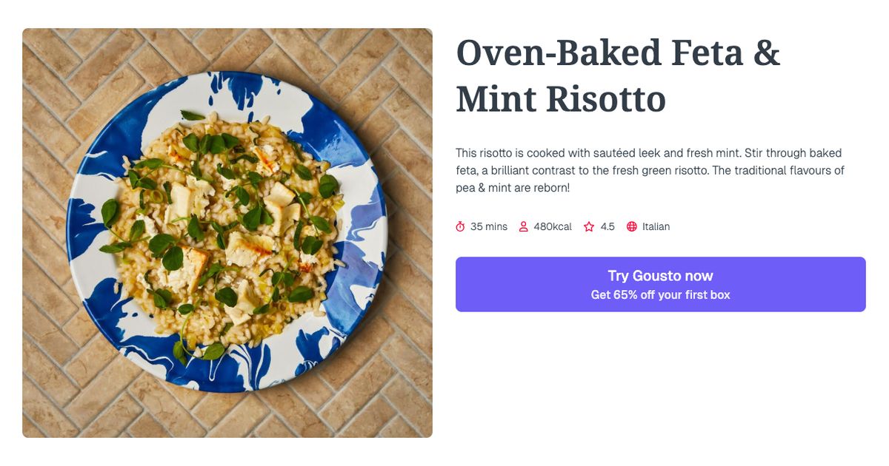Click the purple promotional banner
889x466 pixels.
click(660, 285)
